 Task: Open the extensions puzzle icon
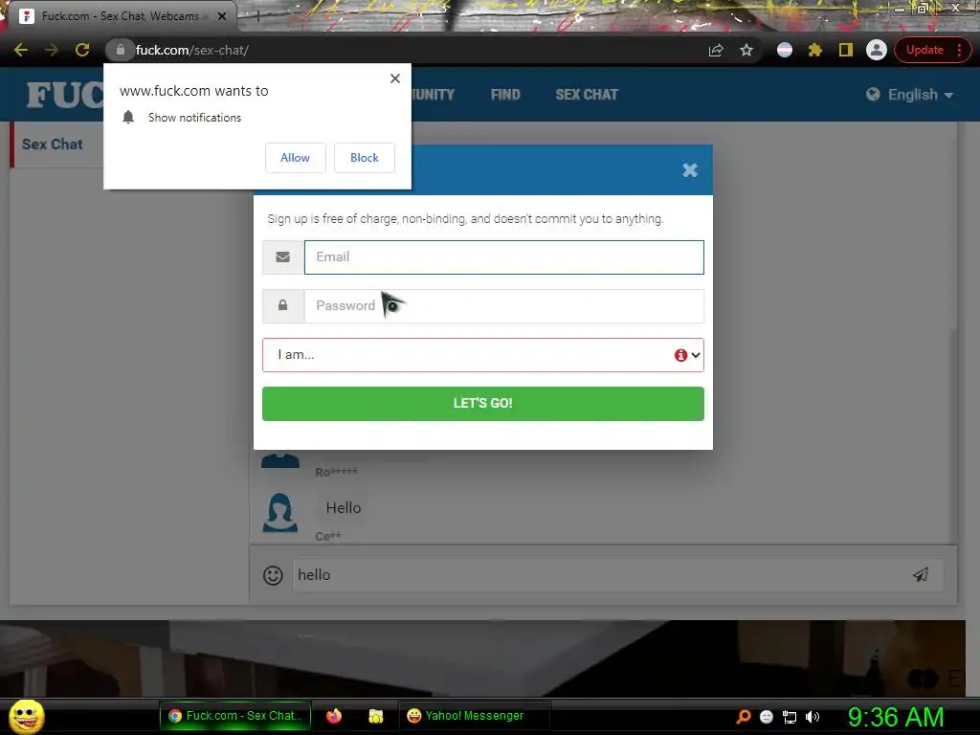(x=815, y=50)
